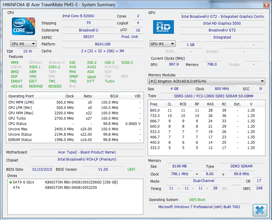Select the Kingston 256 GB SATA drive entry

[x=81, y=182]
